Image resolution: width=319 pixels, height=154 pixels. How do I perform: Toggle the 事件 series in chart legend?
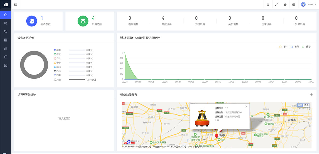tap(283, 47)
